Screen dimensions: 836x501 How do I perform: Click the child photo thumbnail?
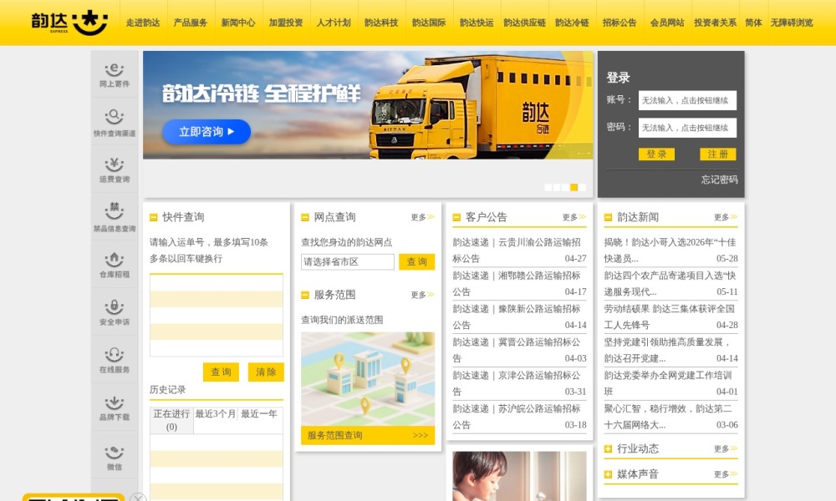[x=519, y=476]
